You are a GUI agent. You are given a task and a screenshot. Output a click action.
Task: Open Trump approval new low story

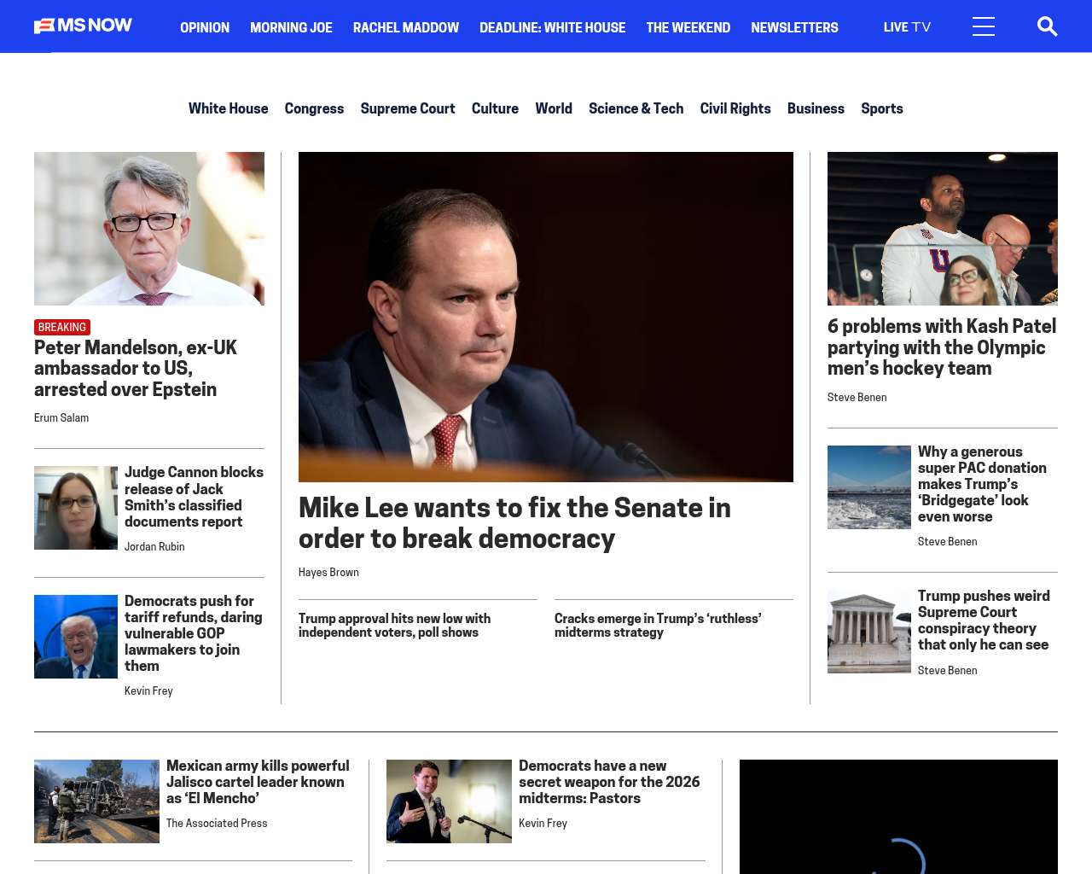tap(394, 625)
